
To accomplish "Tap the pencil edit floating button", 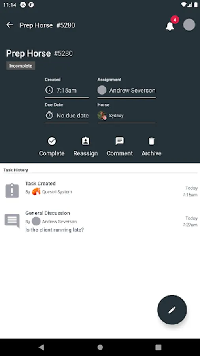I will click(172, 310).
